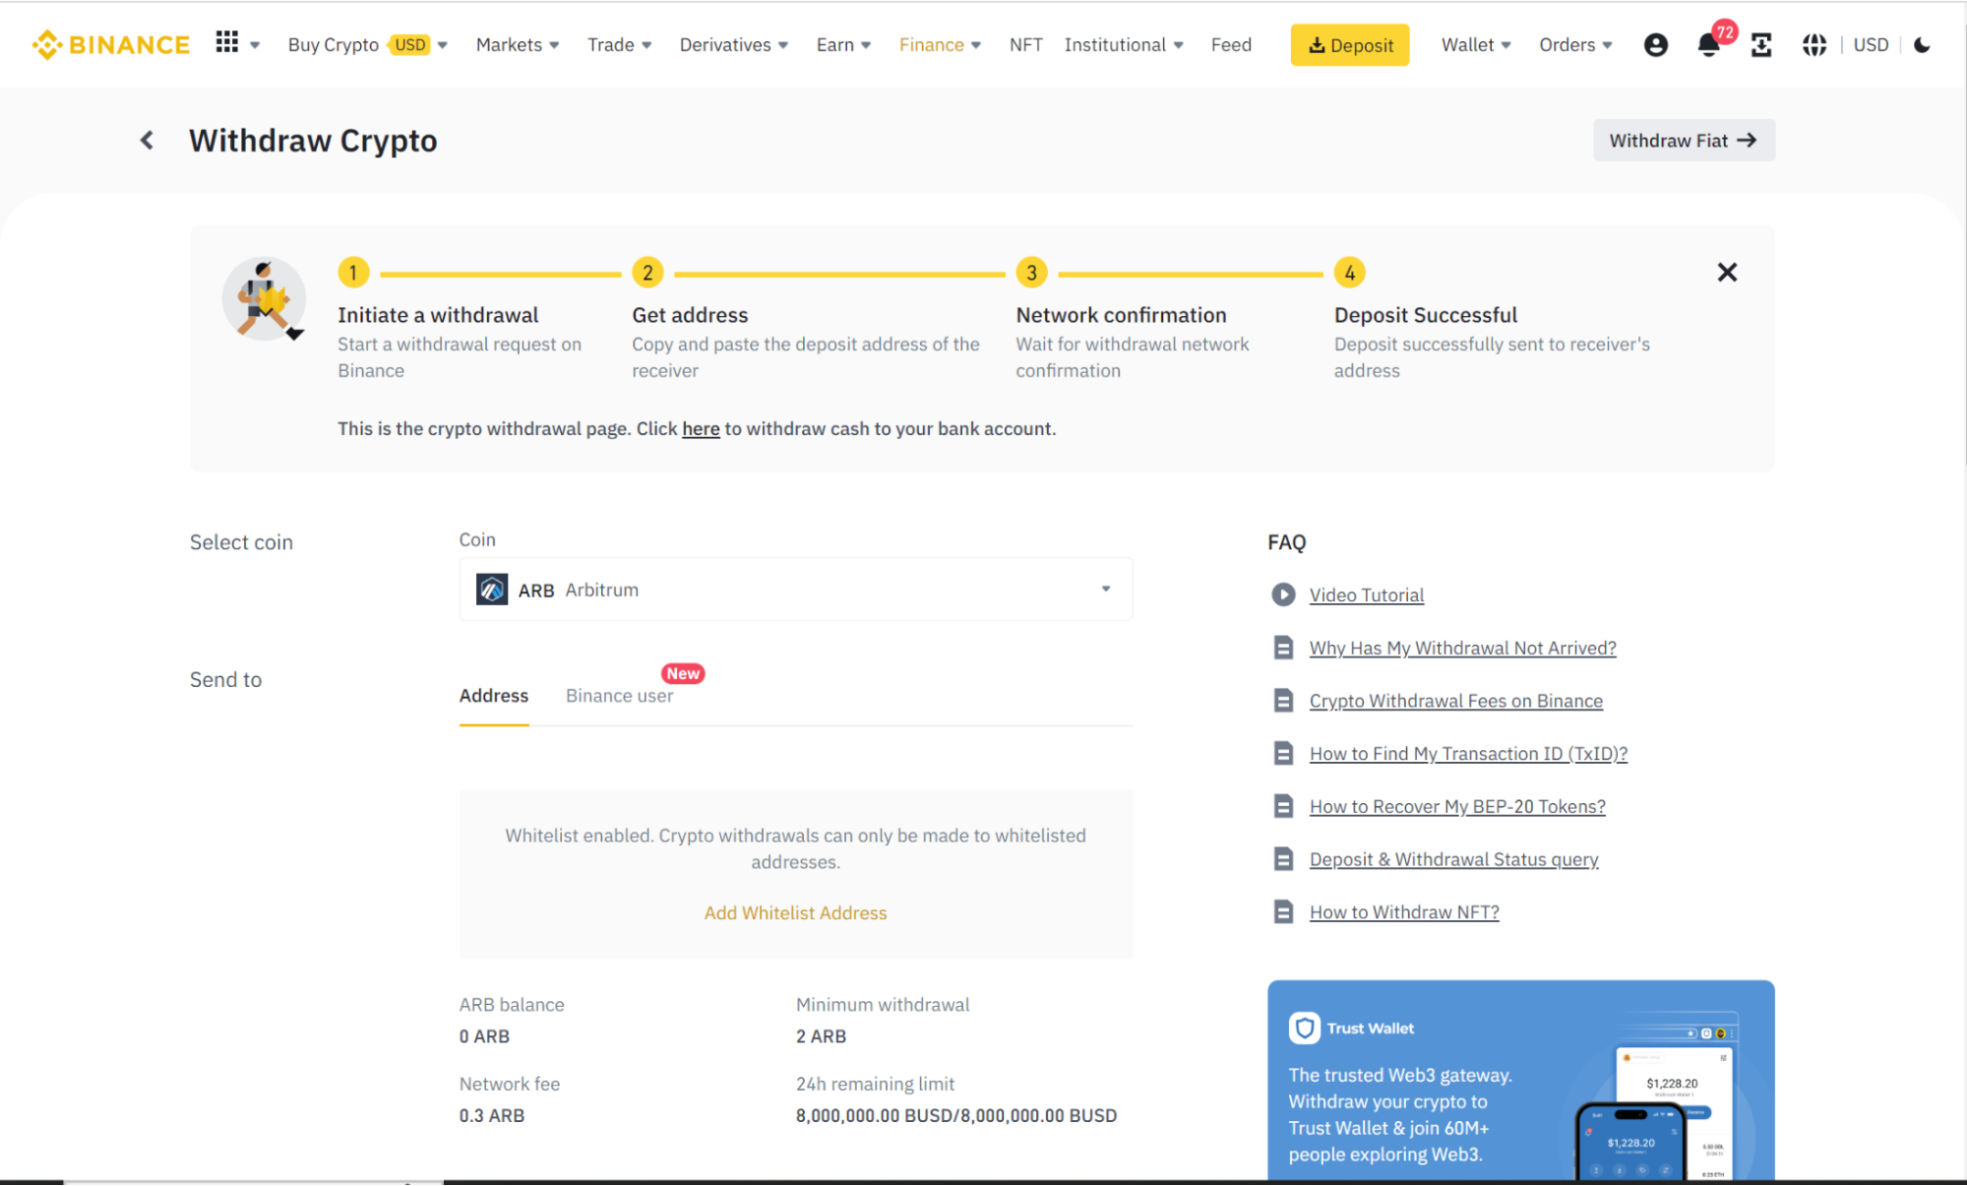Open the notifications bell icon
Screen dimensions: 1967x1186
click(1709, 45)
